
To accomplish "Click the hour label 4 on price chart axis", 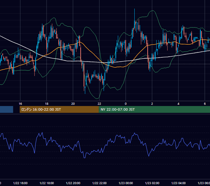I will (x=178, y=104).
